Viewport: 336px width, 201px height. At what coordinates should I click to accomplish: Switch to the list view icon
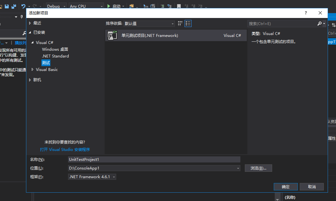[x=188, y=23]
